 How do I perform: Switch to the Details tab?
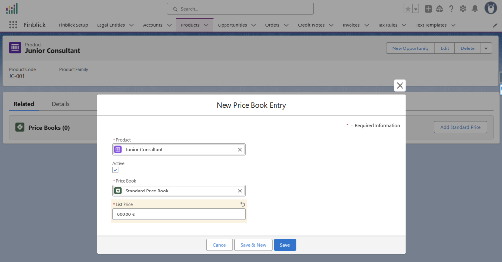pyautogui.click(x=61, y=104)
